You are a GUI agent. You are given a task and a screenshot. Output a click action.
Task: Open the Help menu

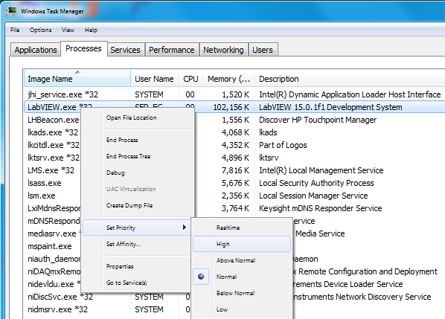pyautogui.click(x=91, y=30)
